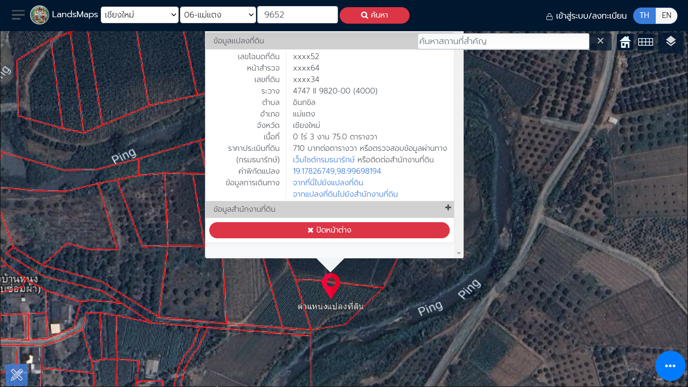Click the red ค้นหา search button
Screen dimensions: 688x387
pos(374,15)
